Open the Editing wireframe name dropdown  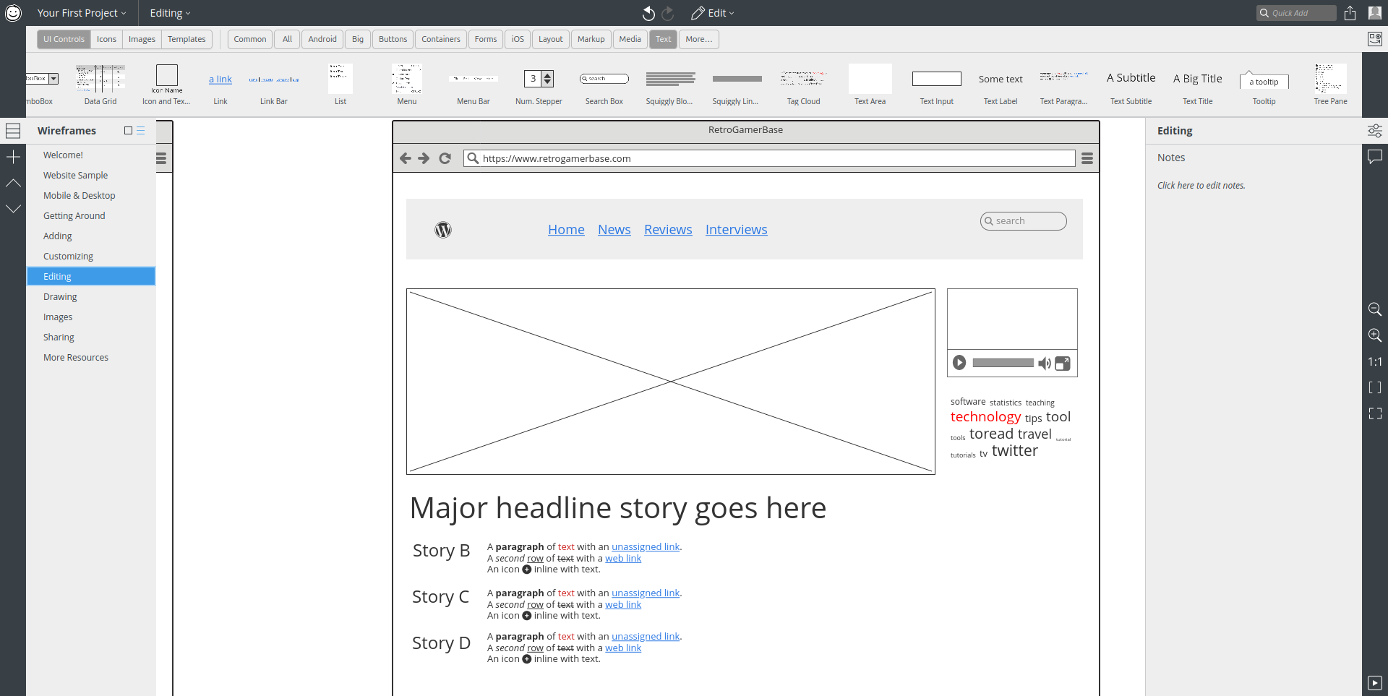(x=170, y=13)
